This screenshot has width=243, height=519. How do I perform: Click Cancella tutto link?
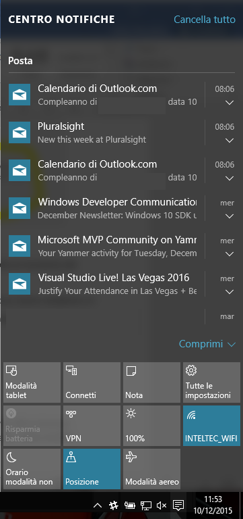pyautogui.click(x=205, y=20)
